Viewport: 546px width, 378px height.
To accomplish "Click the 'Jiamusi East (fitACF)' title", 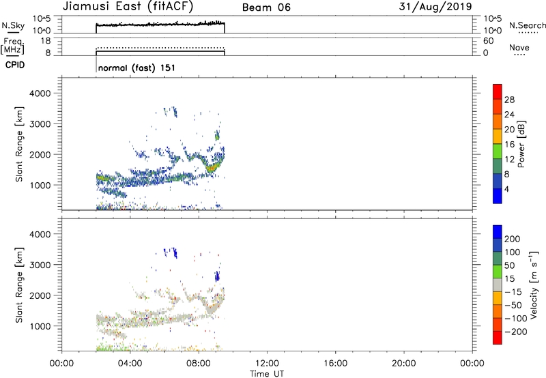I will coord(128,7).
